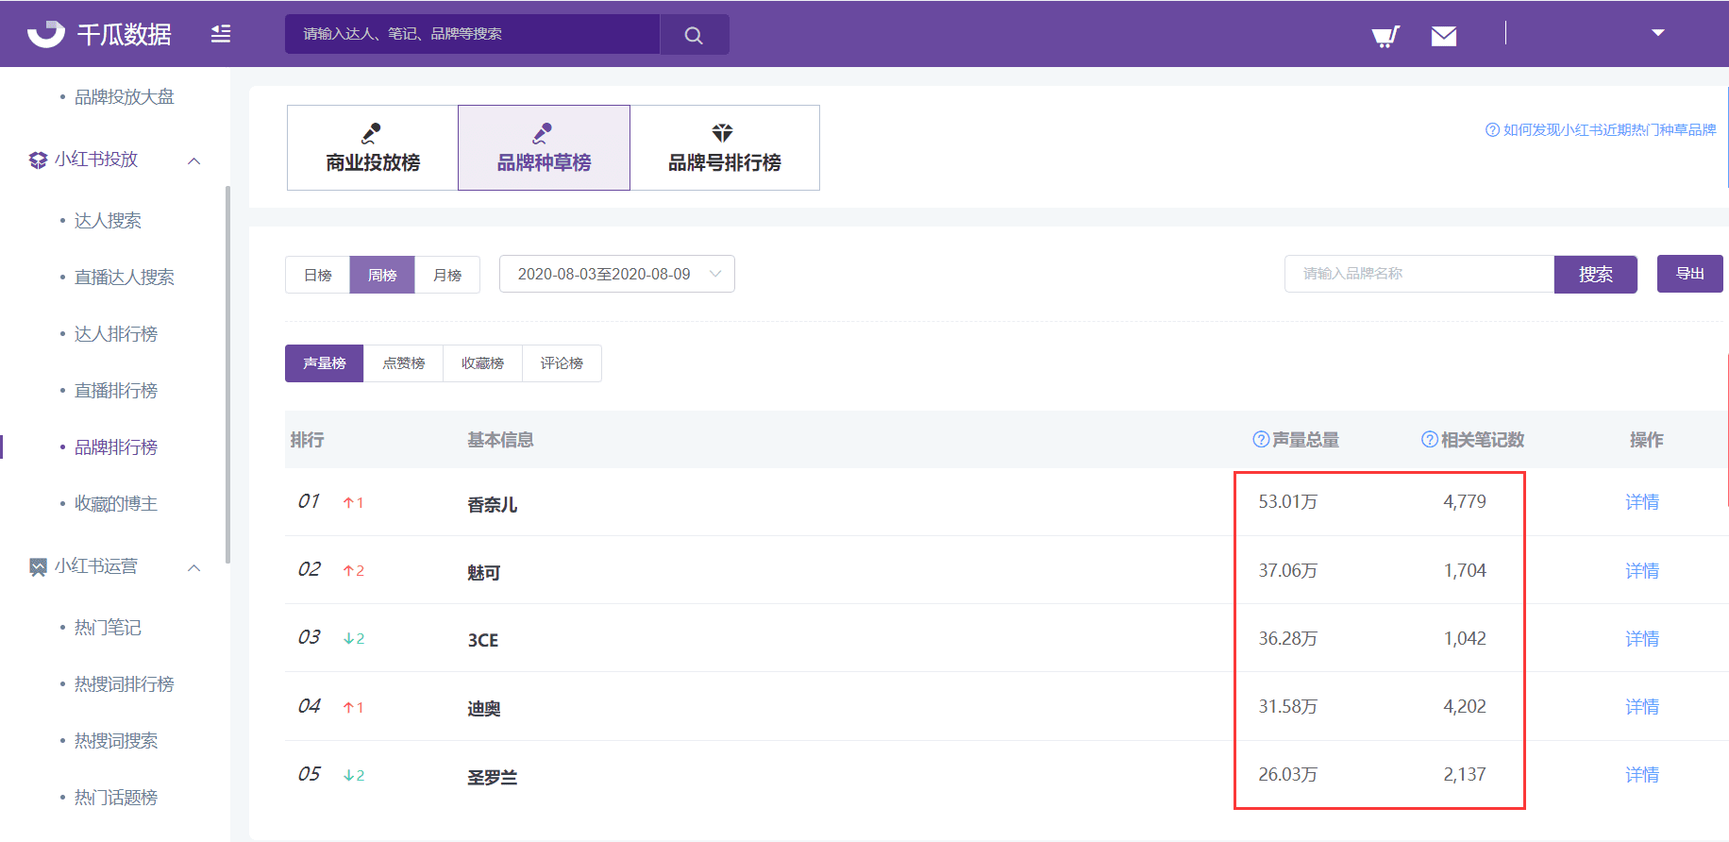Click the brand name 圣罗兰
The height and width of the screenshot is (842, 1729).
[x=493, y=778]
